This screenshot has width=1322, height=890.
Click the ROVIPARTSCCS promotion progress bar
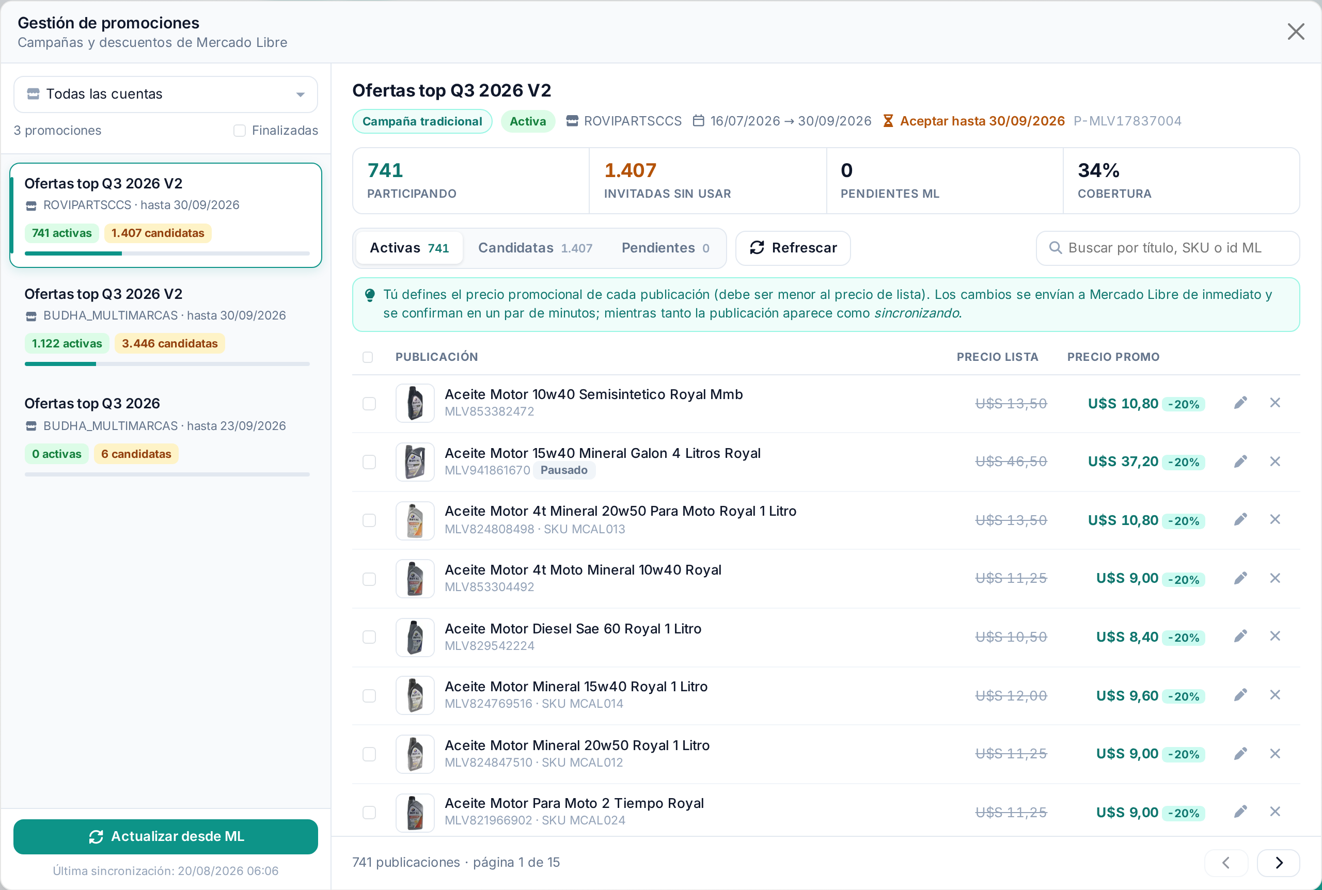pos(167,253)
